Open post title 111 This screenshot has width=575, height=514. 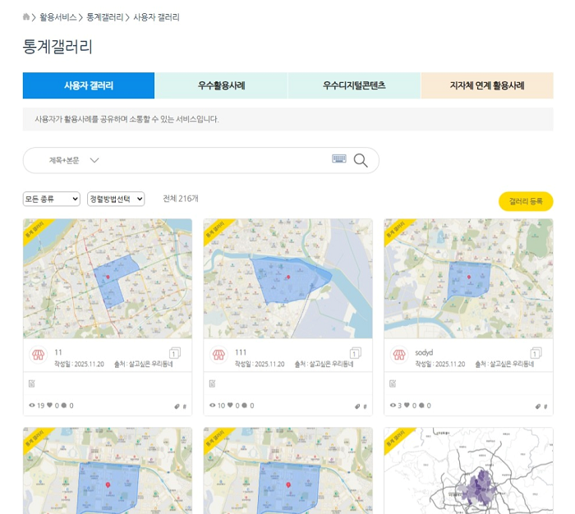(x=241, y=352)
